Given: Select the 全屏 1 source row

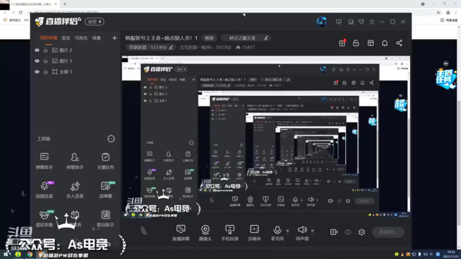Looking at the screenshot, I should click(x=76, y=71).
